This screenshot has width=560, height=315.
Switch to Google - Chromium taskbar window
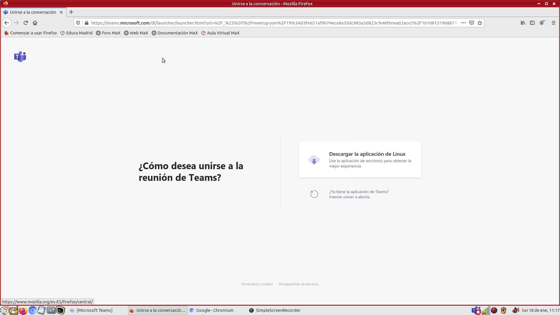pos(215,310)
